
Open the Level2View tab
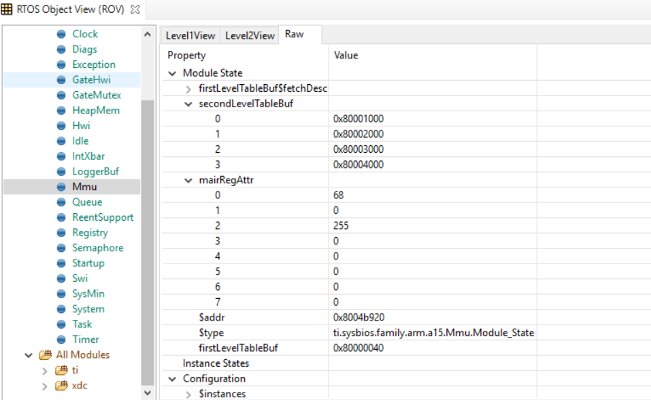(250, 35)
